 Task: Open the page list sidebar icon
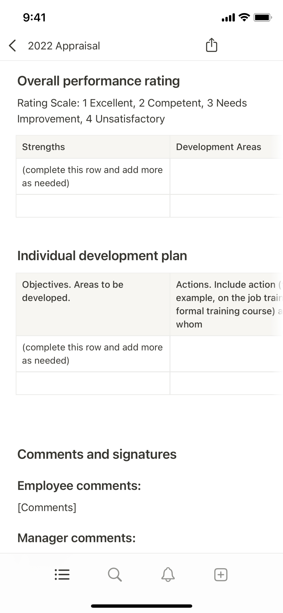tap(62, 574)
